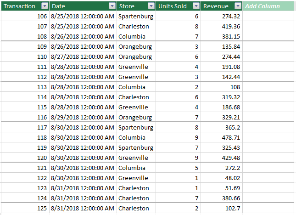Select transaction cell 118
Image resolution: width=296 pixels, height=215 pixels.
25,137
